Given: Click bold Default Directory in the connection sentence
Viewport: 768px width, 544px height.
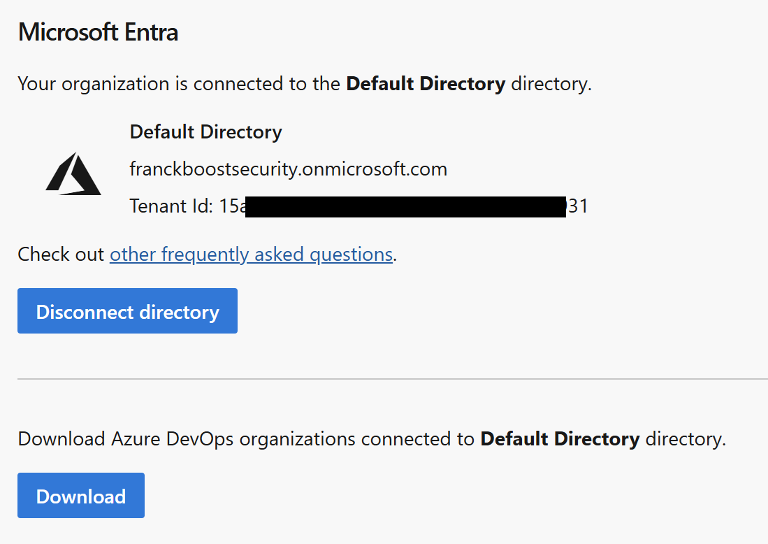Looking at the screenshot, I should (x=426, y=84).
